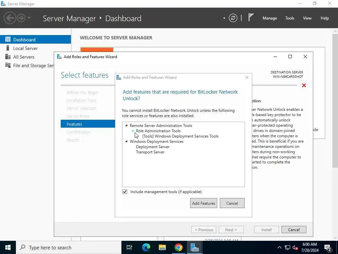Collapse the Windows Deployment Services node
Viewport: 338px width, 254px height.
[x=126, y=142]
